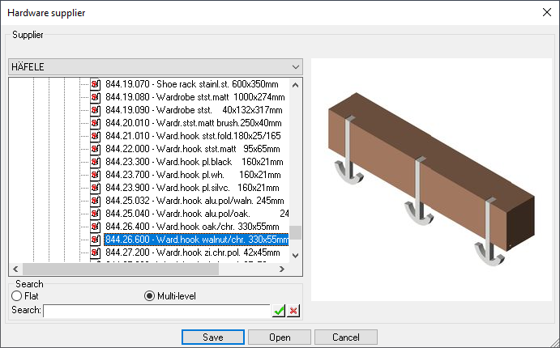This screenshot has height=348, width=560.
Task: Click the Save button
Action: [x=213, y=337]
